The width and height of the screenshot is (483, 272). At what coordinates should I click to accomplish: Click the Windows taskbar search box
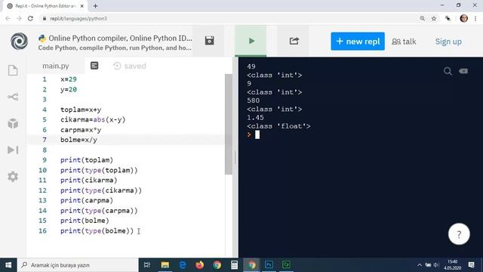tap(77, 265)
